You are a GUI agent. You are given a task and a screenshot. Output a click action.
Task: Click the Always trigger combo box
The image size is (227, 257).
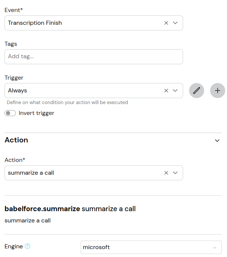pyautogui.click(x=94, y=91)
